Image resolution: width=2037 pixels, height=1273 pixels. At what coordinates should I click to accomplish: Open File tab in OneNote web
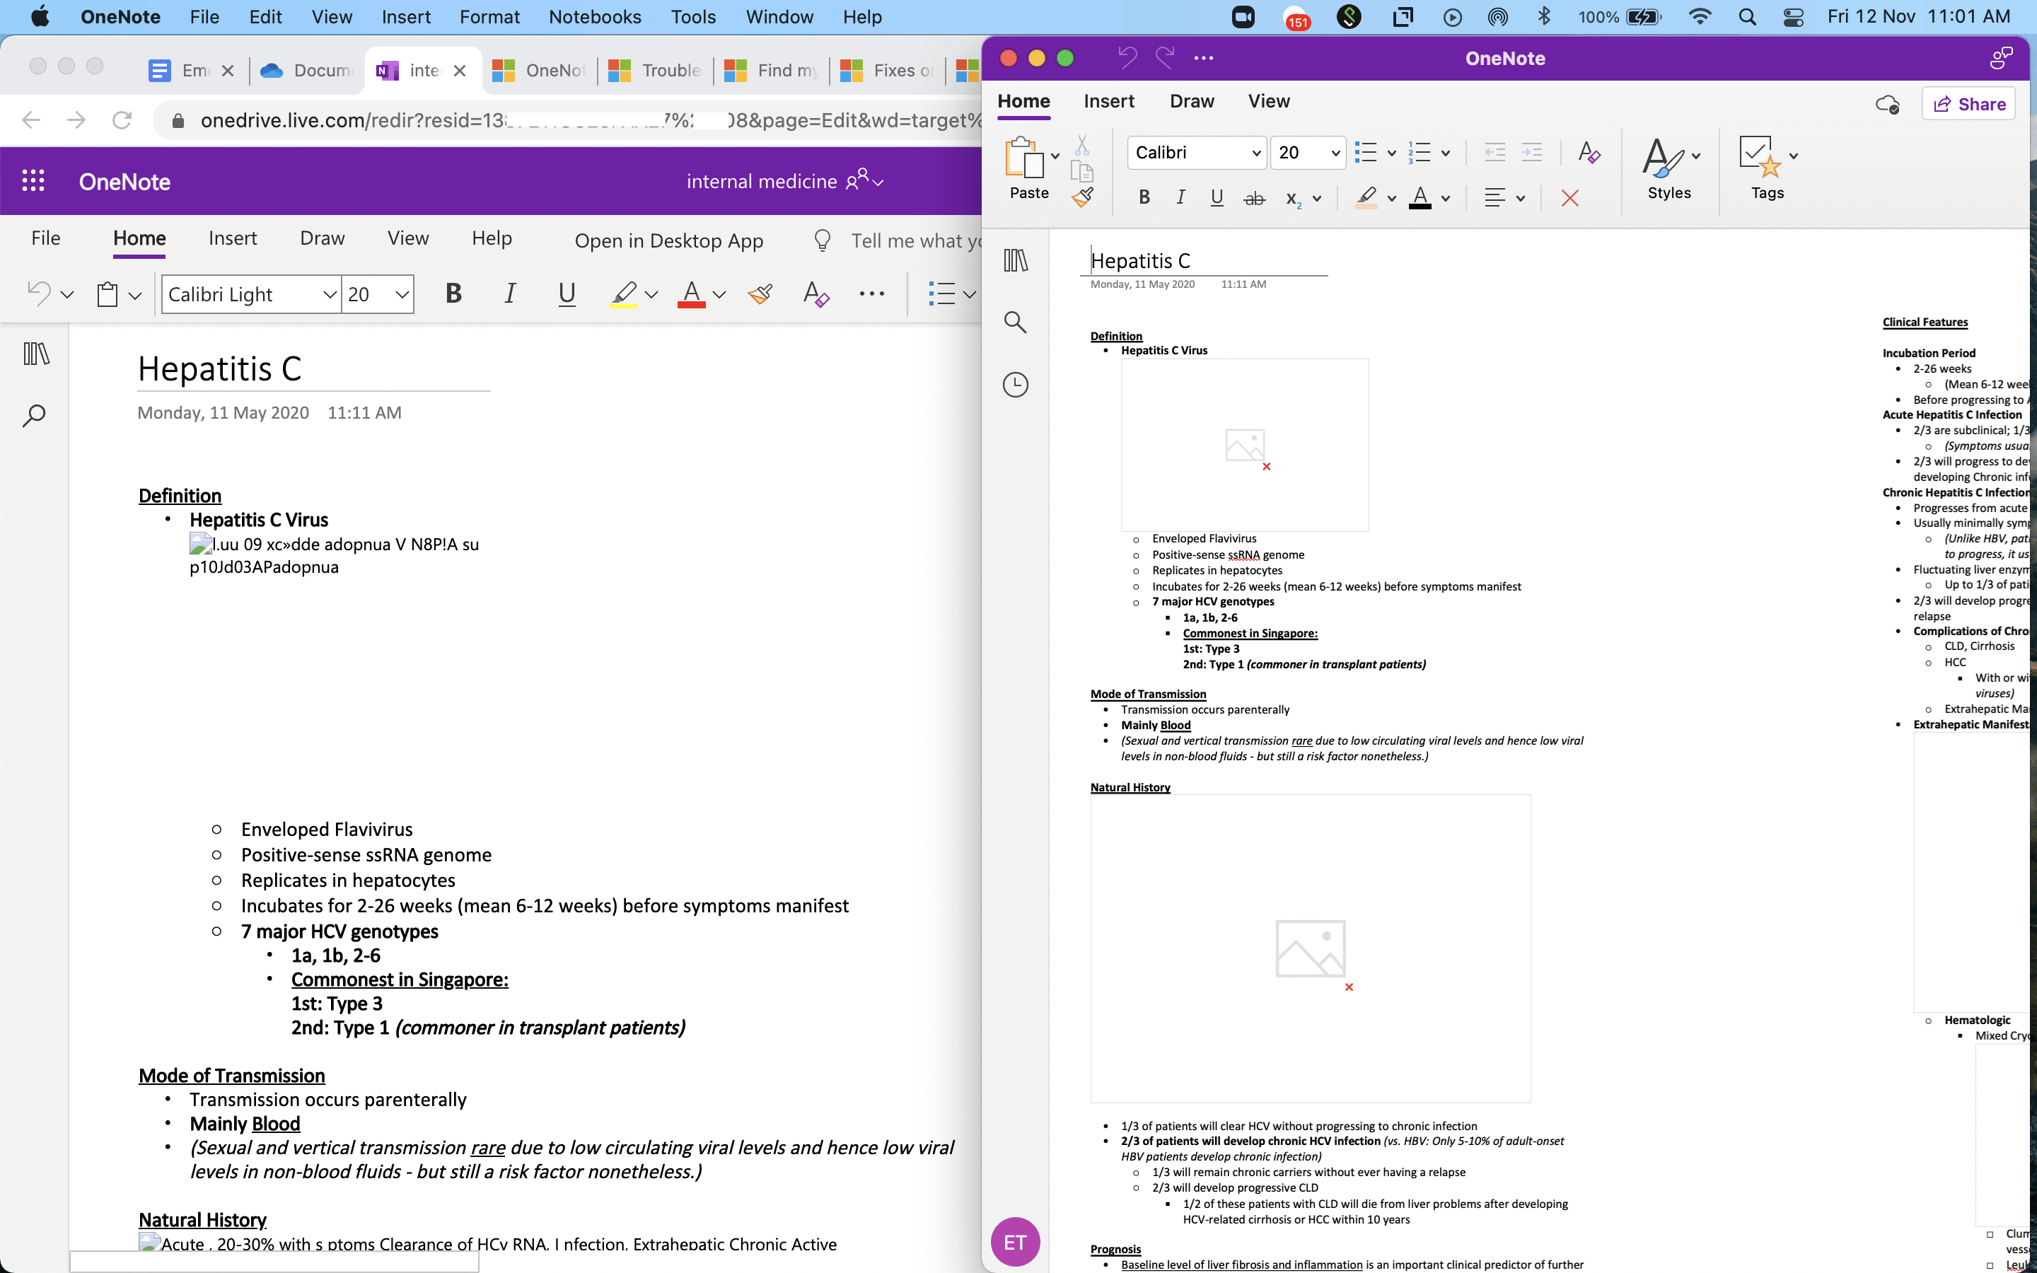pos(45,238)
